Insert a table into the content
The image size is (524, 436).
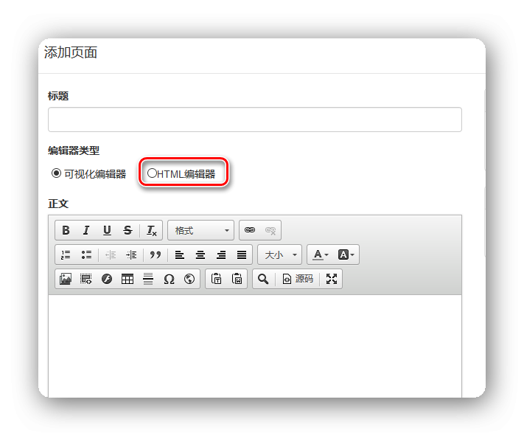point(127,279)
